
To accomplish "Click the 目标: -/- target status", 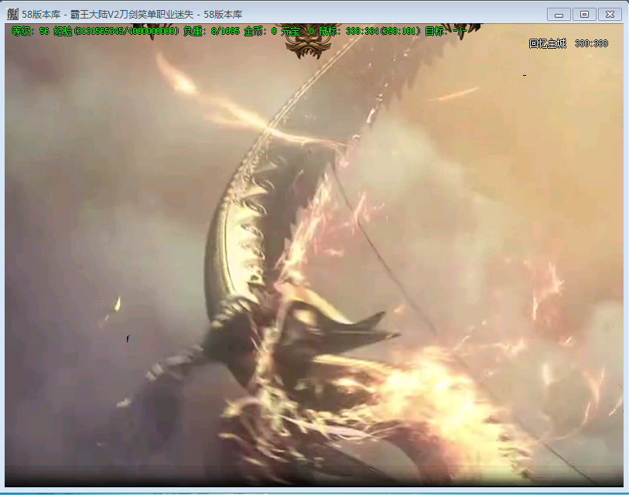I will click(446, 31).
